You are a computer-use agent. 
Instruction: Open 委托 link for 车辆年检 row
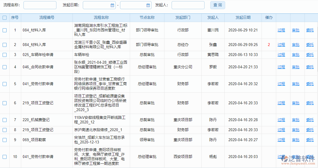[x=310, y=54]
